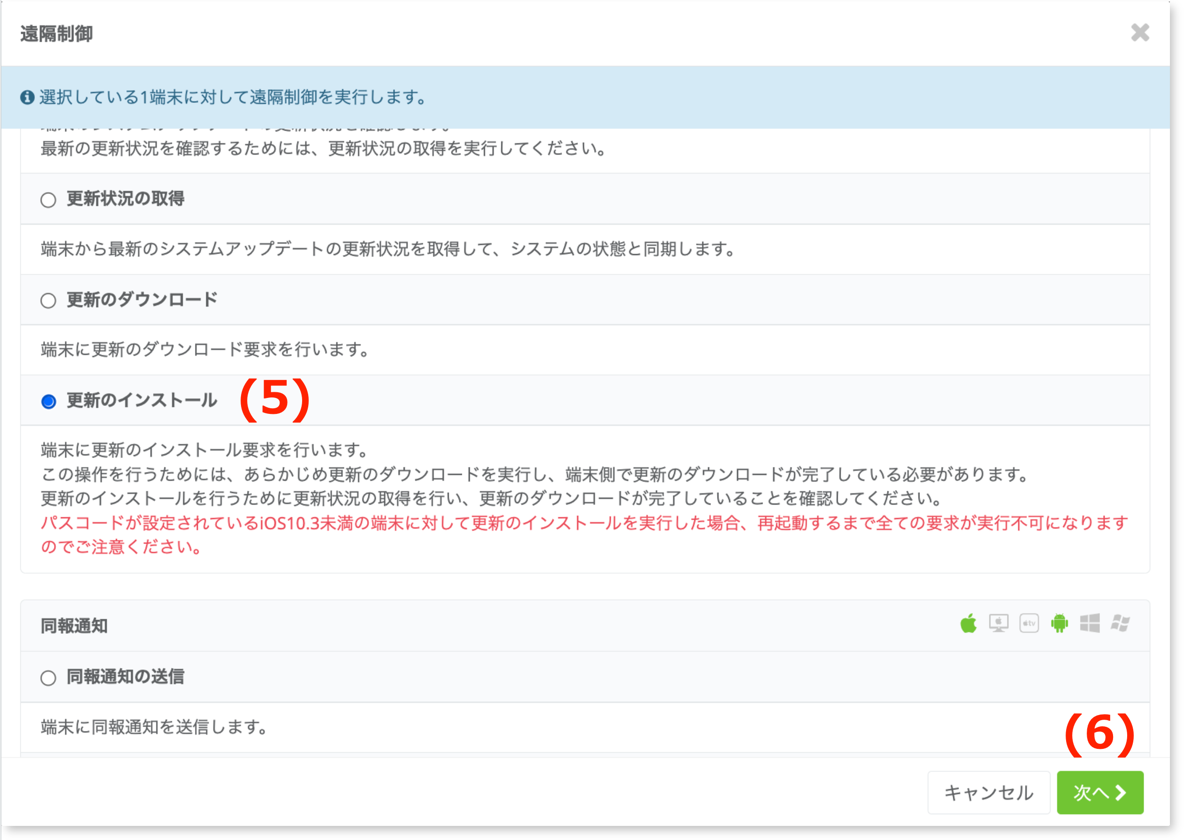Click the 更新のインストール label text
The height and width of the screenshot is (840, 1184).
coord(142,400)
